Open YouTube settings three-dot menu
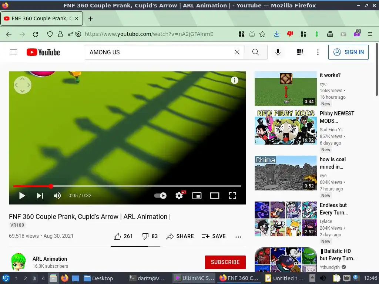 coord(318,52)
